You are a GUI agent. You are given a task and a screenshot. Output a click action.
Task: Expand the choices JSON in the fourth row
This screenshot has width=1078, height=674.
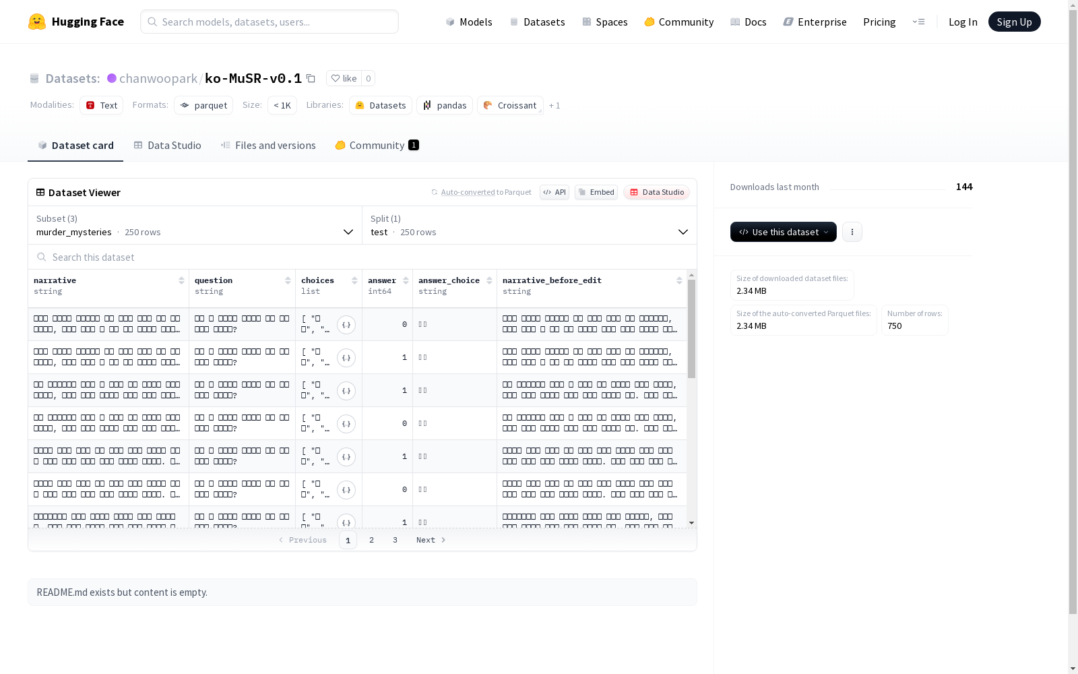coord(346,424)
